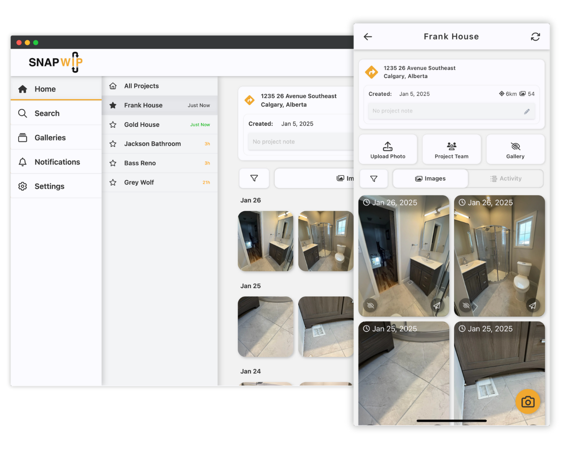Toggle visibility on first Jan 26 photo

(x=370, y=305)
